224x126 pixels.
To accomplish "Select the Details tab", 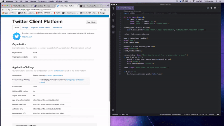I will (x=16, y=27).
